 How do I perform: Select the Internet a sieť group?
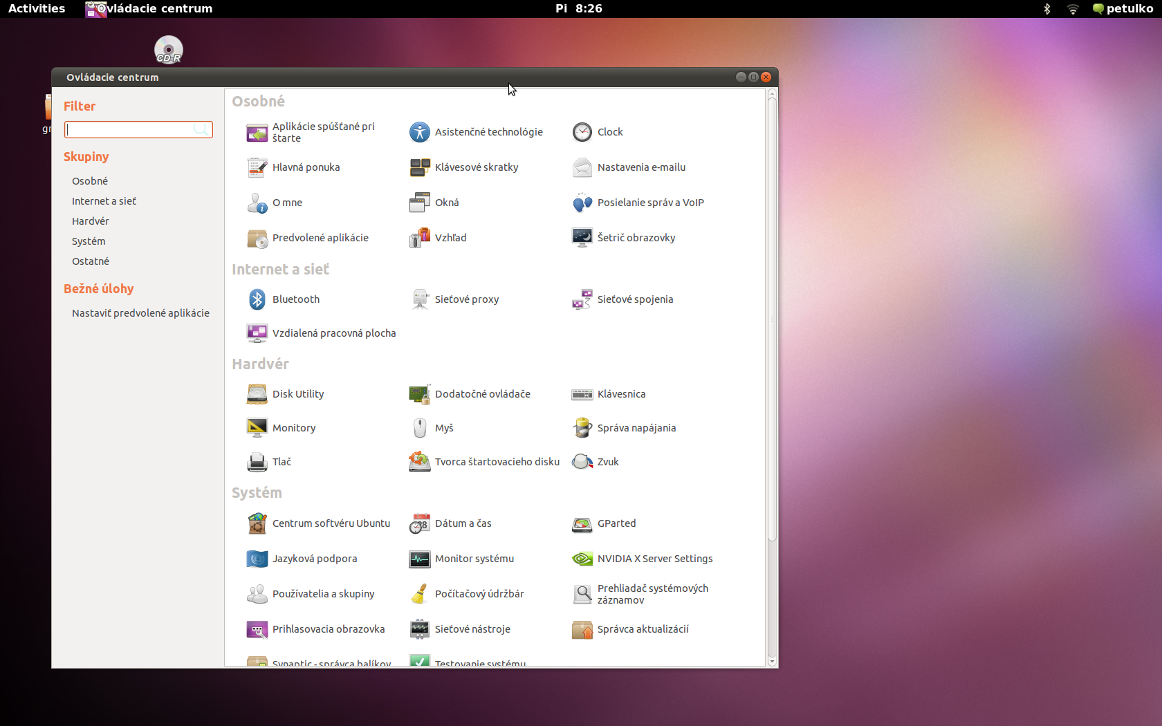(104, 201)
